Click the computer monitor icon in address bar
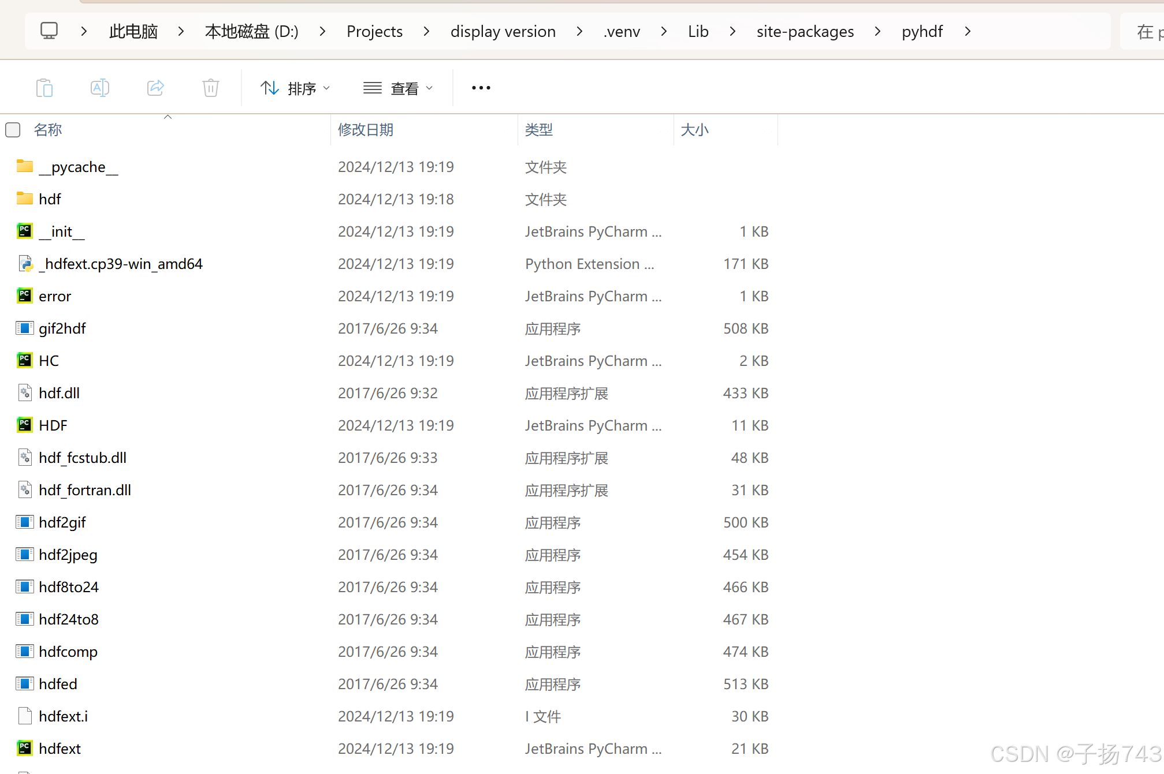 pos(49,31)
